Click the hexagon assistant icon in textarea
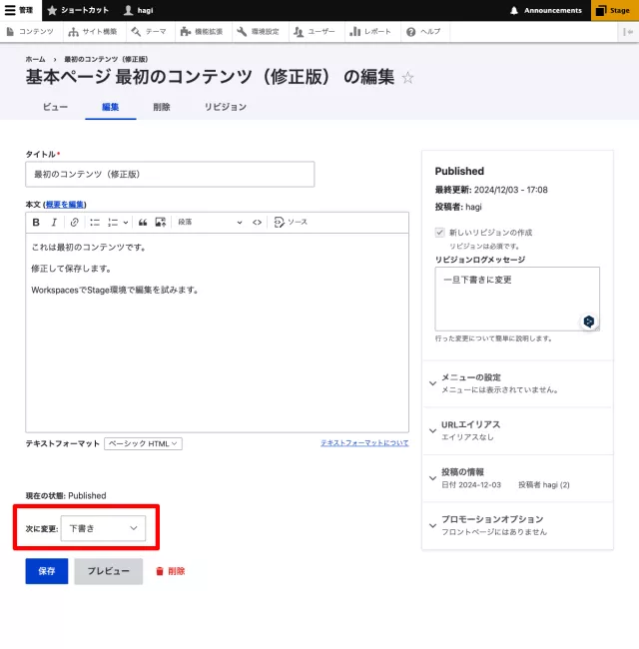The image size is (639, 649). [x=589, y=322]
